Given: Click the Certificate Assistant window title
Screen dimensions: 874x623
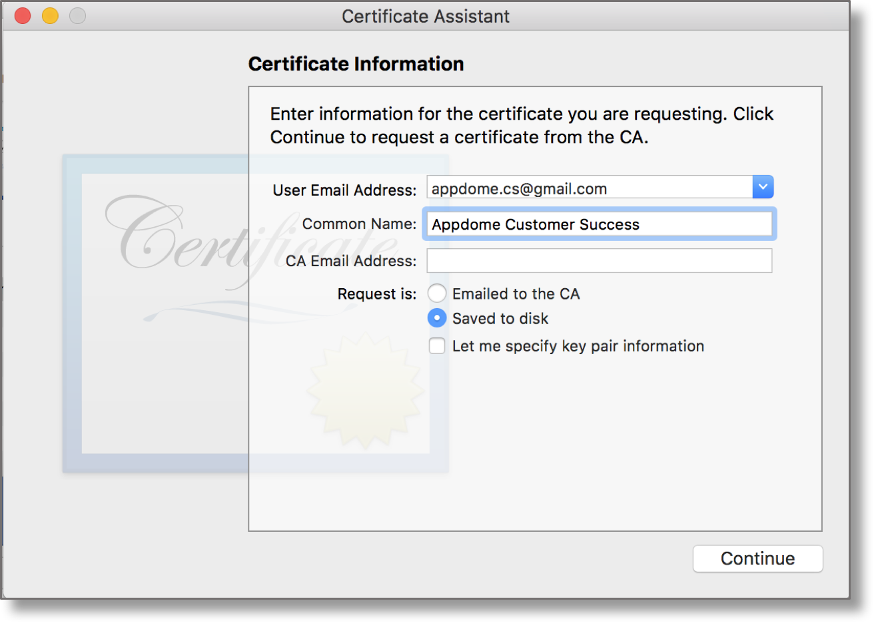Looking at the screenshot, I should pyautogui.click(x=425, y=16).
